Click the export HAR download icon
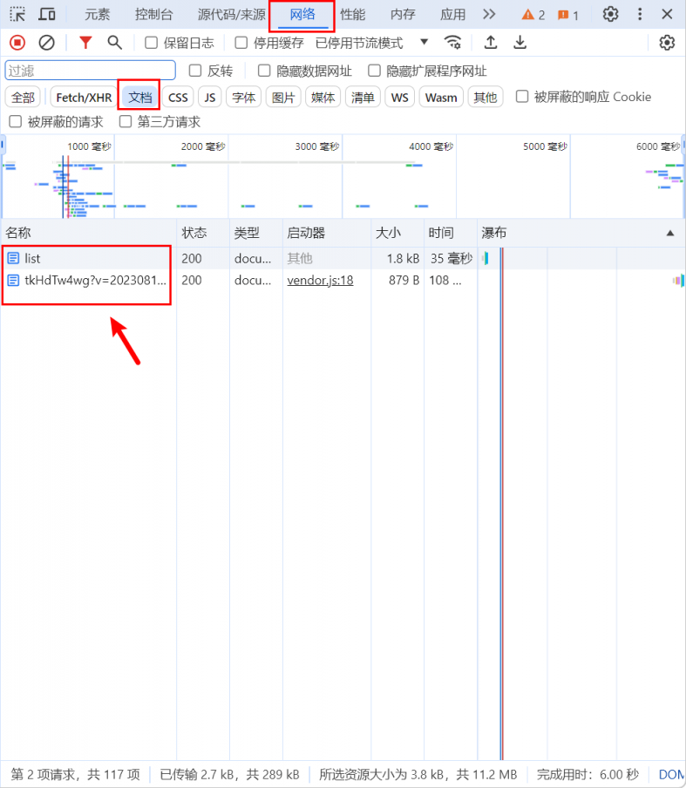The width and height of the screenshot is (686, 788). 520,43
